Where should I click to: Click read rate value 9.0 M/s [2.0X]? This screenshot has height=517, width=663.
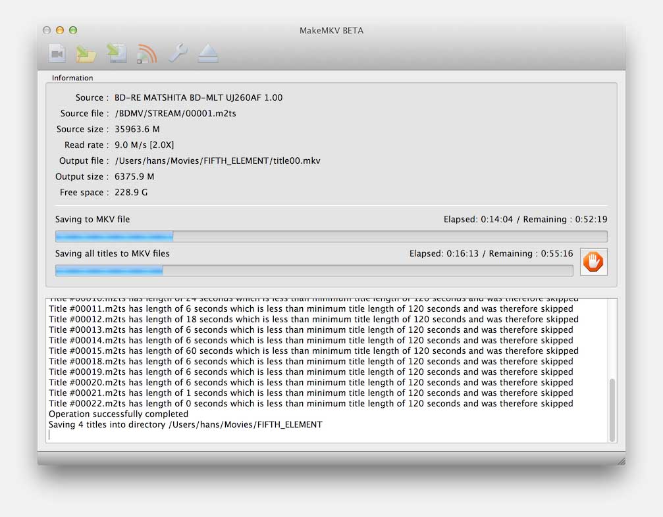click(x=144, y=145)
